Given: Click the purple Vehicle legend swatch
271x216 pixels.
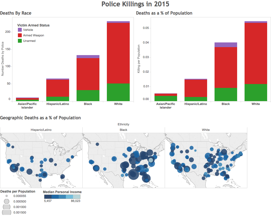Looking at the screenshot, I should click(x=20, y=30).
